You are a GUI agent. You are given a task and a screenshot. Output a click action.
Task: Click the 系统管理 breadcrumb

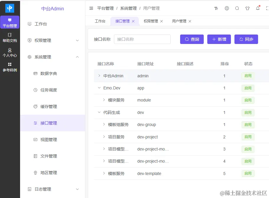pos(128,8)
